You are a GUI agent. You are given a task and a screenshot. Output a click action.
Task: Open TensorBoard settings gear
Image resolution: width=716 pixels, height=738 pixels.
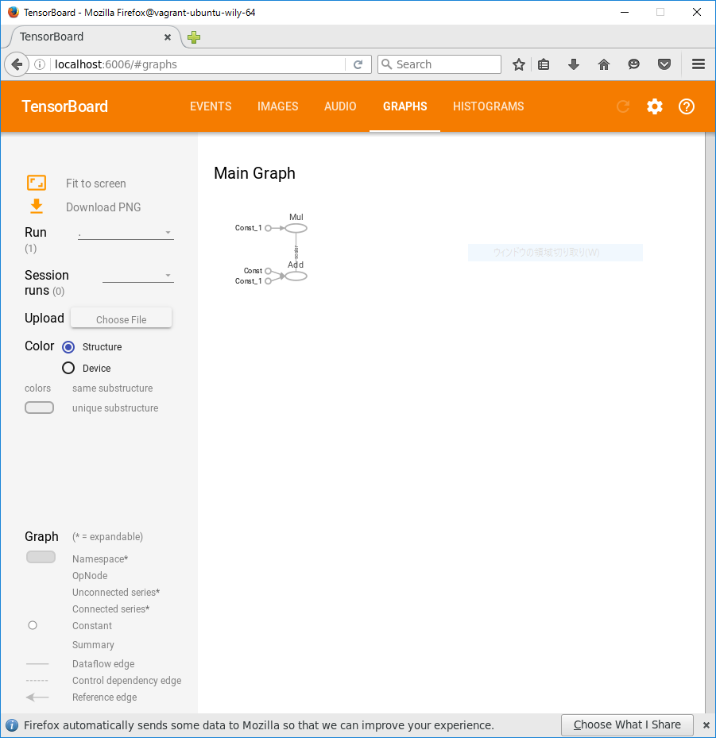654,106
